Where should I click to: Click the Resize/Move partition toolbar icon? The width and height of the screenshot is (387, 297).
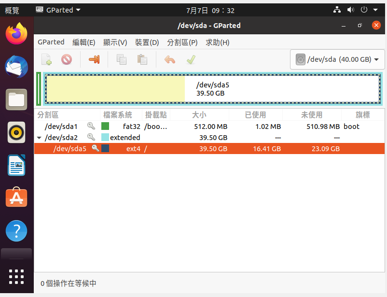click(94, 59)
